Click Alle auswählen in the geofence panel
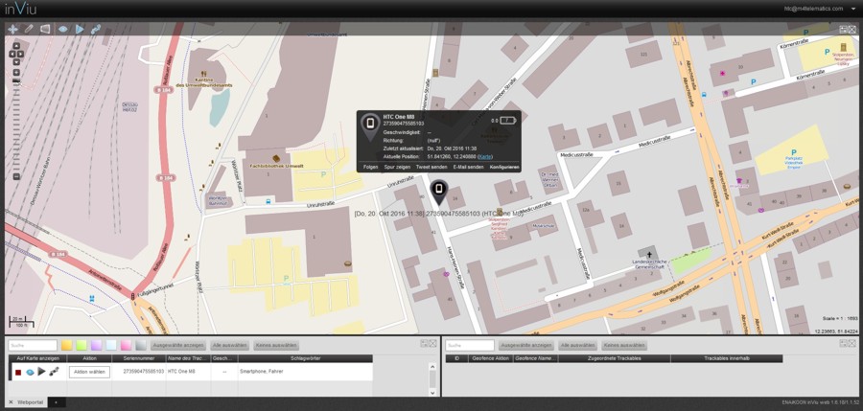 tap(577, 345)
